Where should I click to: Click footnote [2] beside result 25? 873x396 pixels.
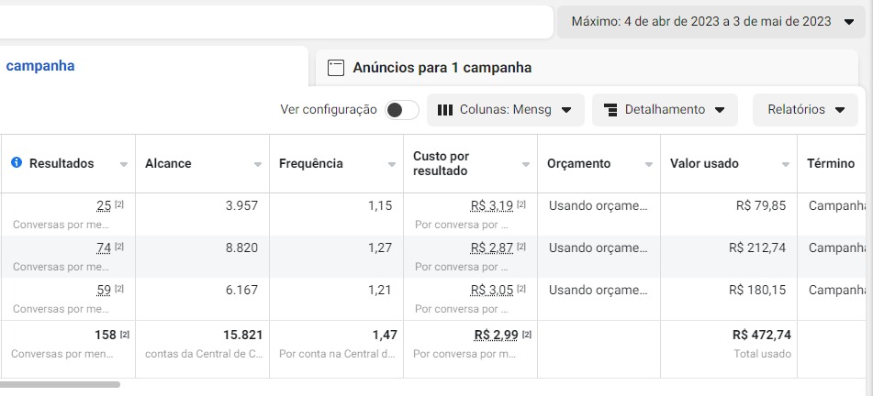coord(119,204)
